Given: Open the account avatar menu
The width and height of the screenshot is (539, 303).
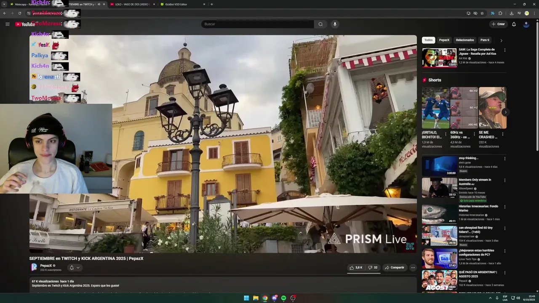Looking at the screenshot, I should pyautogui.click(x=526, y=24).
